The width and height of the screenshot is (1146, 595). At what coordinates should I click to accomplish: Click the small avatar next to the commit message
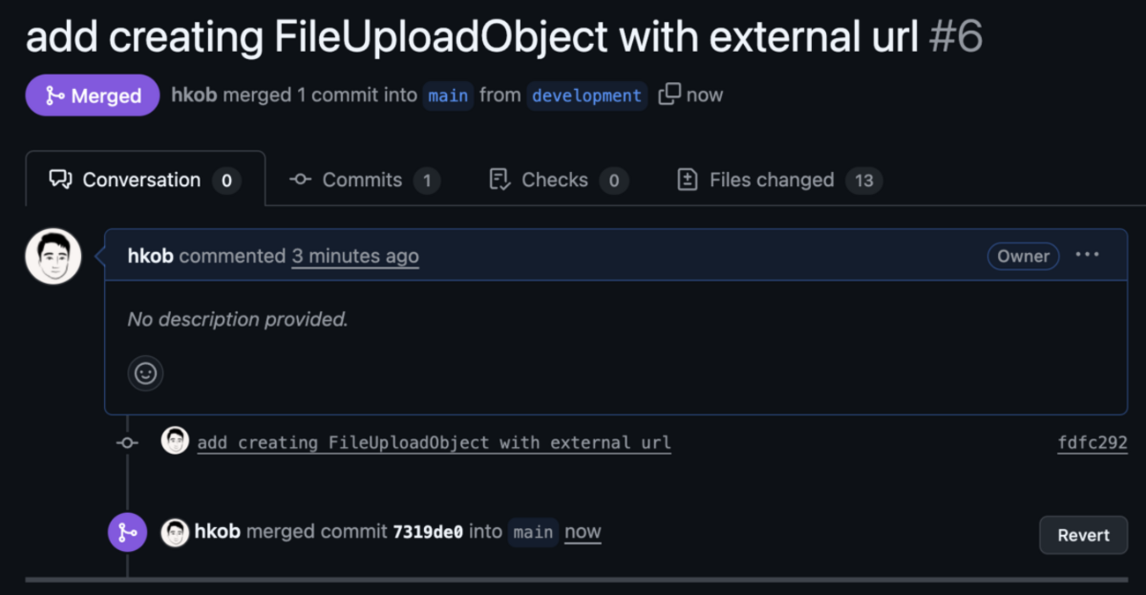tap(175, 441)
